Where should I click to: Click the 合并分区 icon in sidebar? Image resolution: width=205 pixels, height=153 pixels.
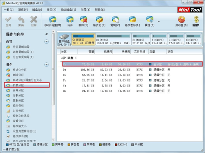[8, 90]
